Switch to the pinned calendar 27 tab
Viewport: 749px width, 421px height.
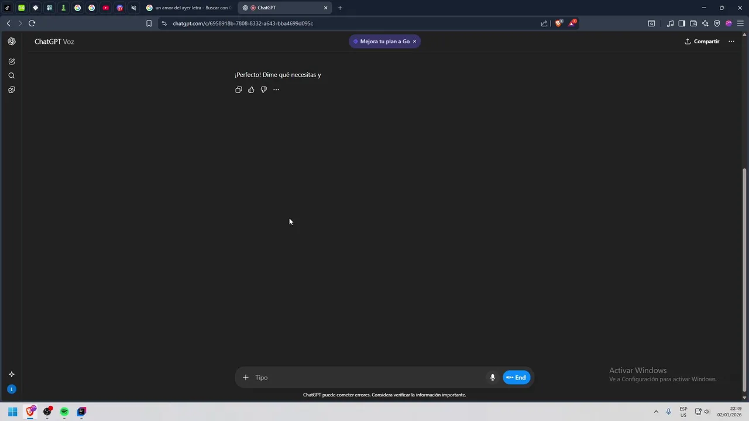[x=119, y=8]
